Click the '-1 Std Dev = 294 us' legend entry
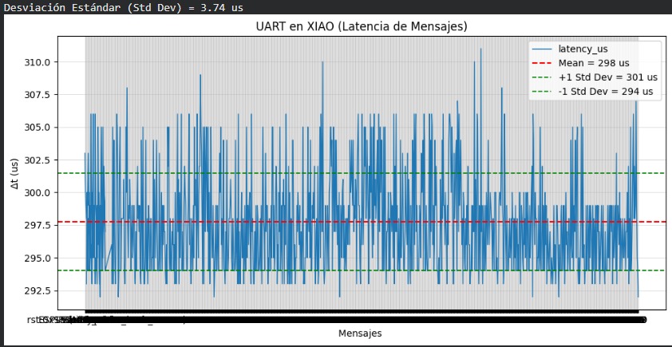 pos(592,92)
